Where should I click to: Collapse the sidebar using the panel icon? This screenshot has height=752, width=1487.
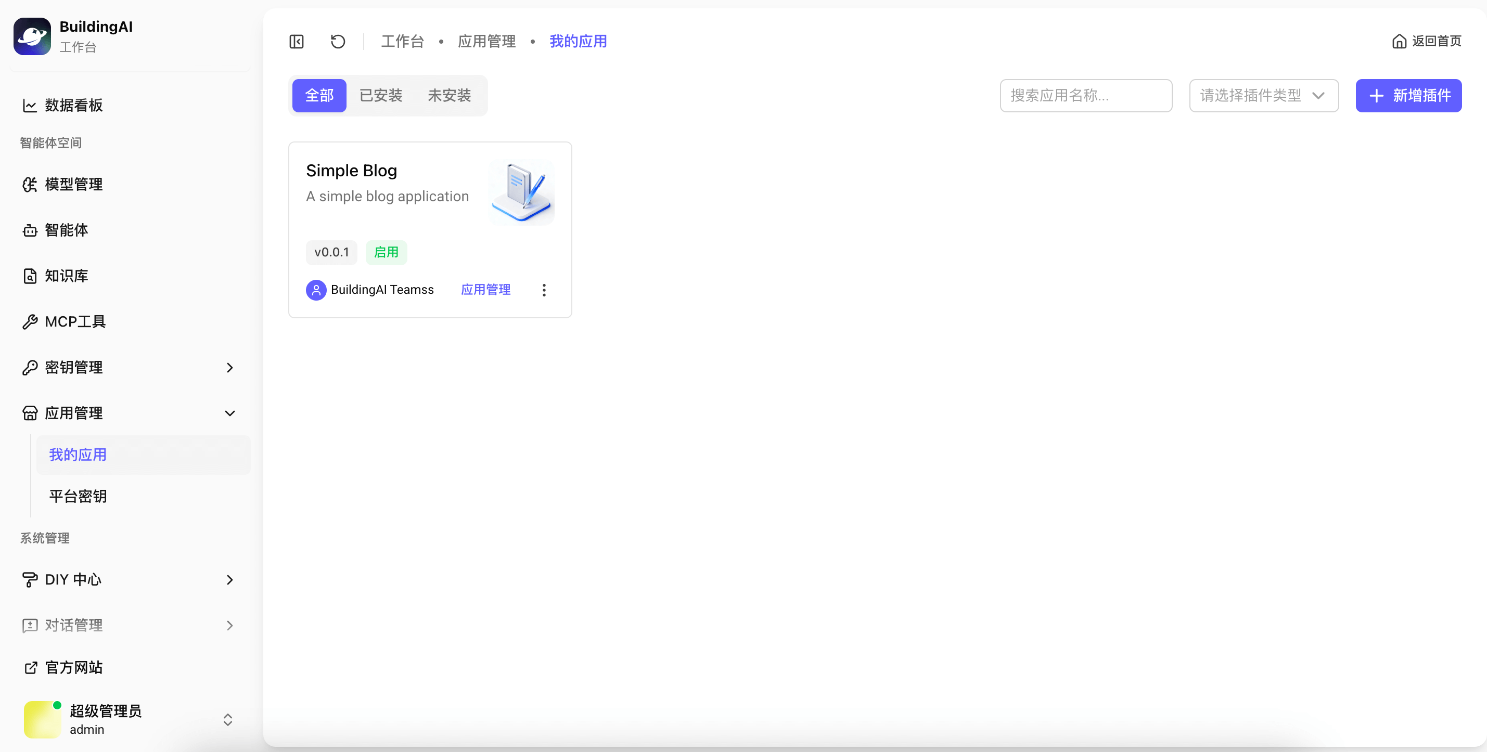click(x=296, y=41)
